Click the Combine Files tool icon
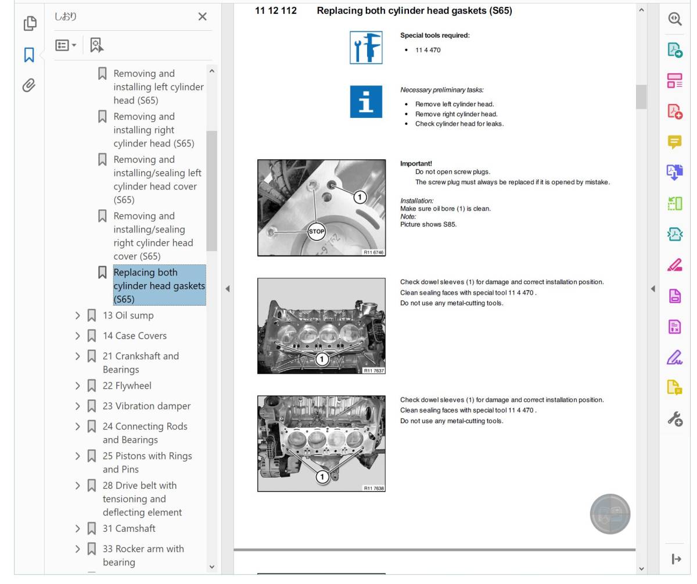The height and width of the screenshot is (584, 697). tap(674, 173)
